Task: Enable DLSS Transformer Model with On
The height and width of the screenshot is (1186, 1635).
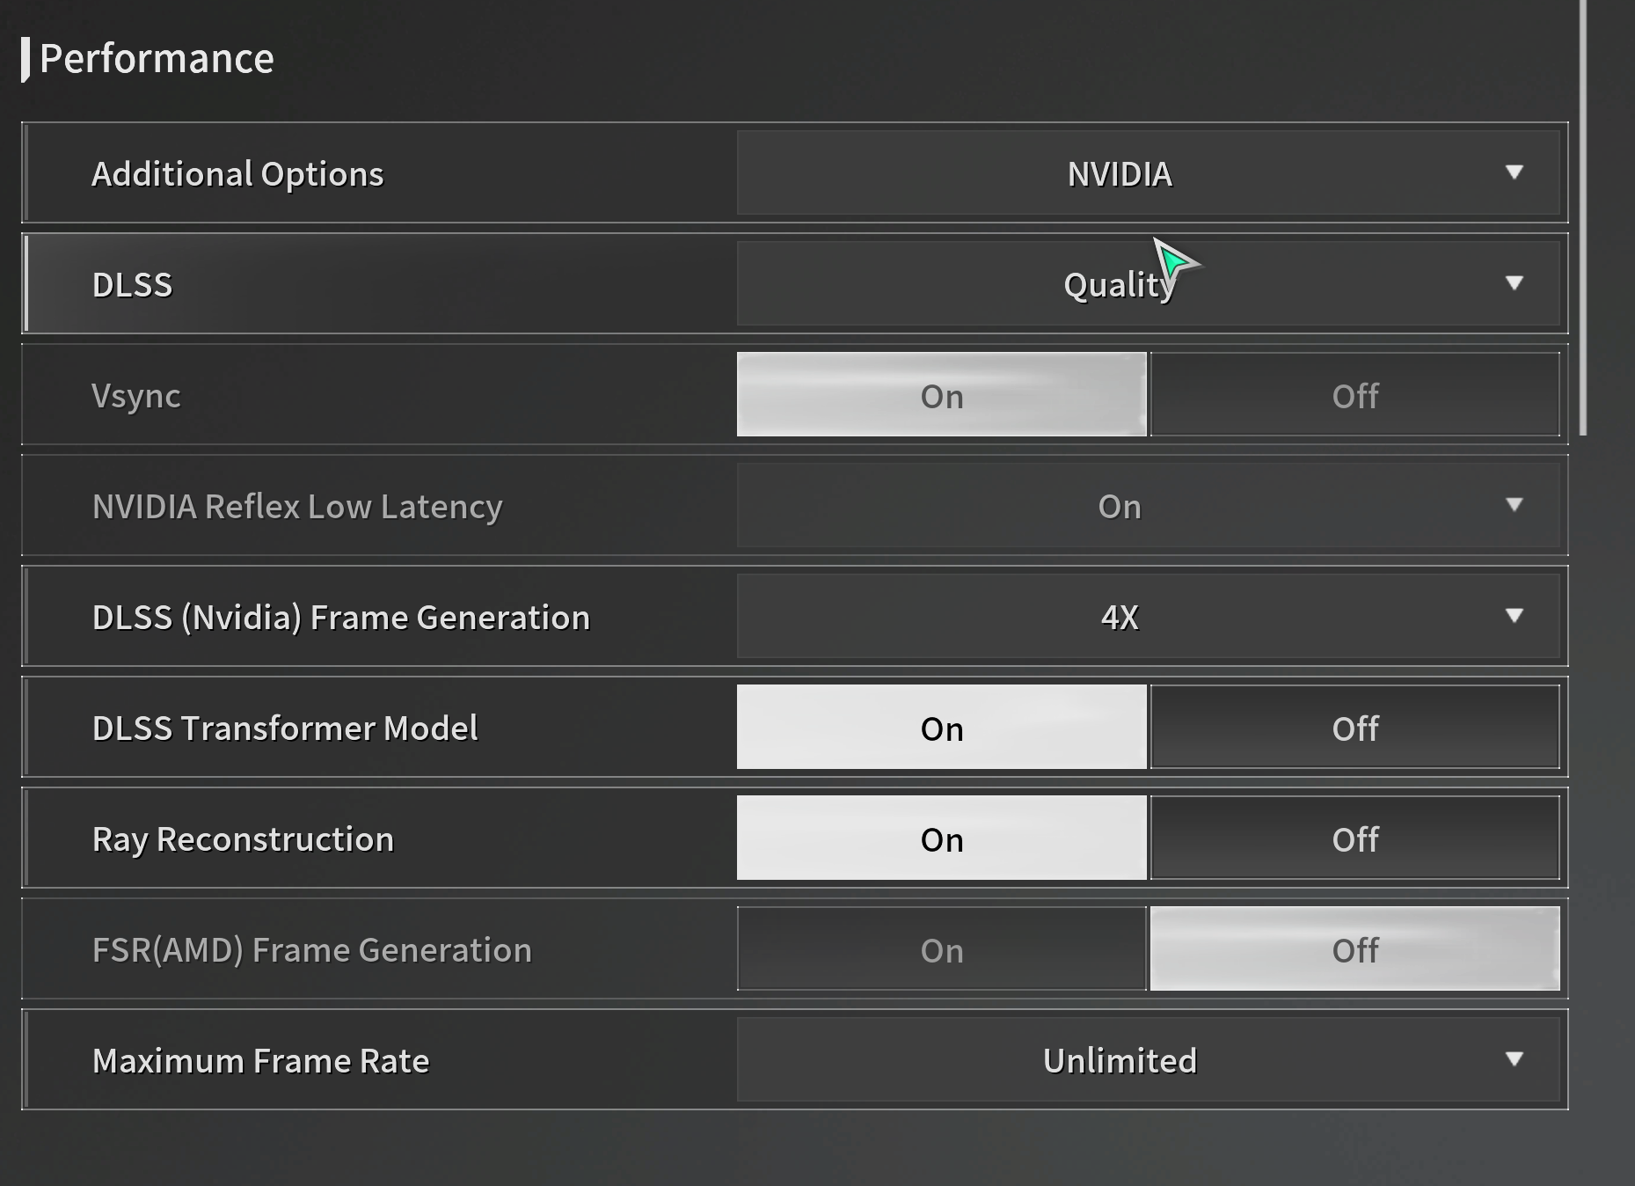Action: [x=941, y=727]
